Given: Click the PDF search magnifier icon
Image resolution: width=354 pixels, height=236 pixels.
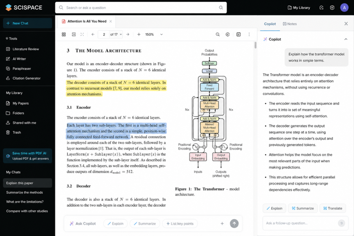Looking at the screenshot, I should pos(218,34).
